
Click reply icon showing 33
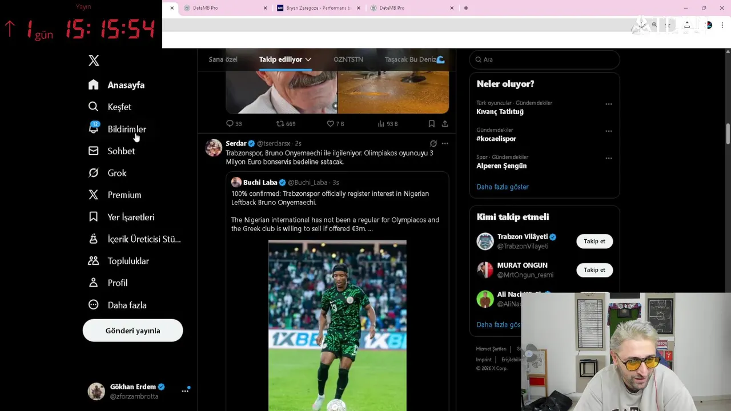[x=230, y=123]
